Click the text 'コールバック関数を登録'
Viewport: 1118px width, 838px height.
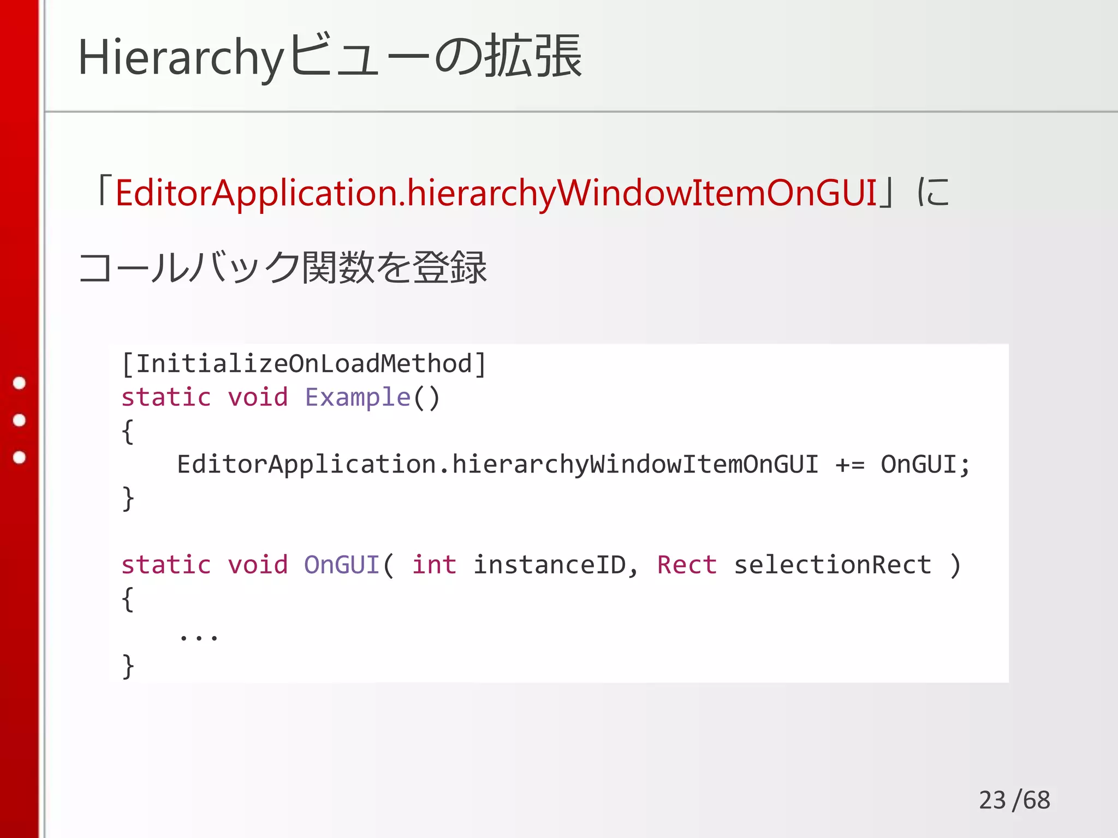coord(282,267)
